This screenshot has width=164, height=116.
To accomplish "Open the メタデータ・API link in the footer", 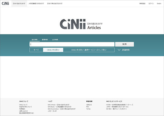I will [52, 111].
